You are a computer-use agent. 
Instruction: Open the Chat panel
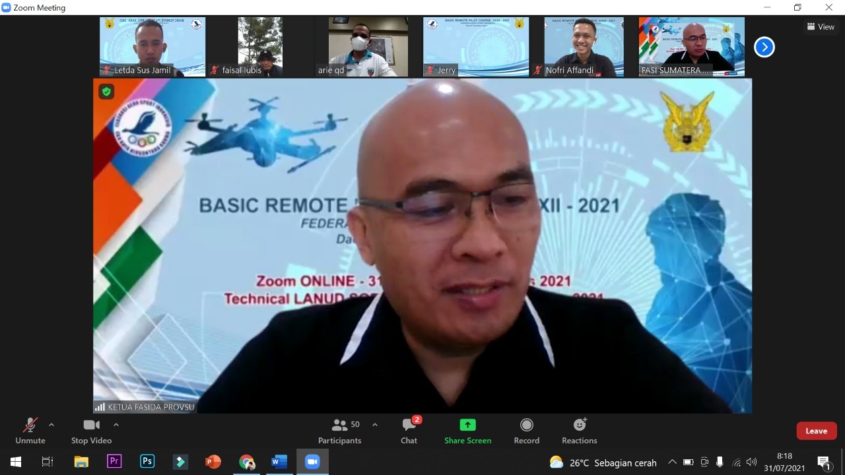pos(409,431)
